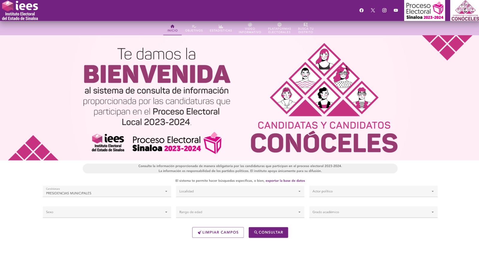Open the Objetivos tab

[194, 28]
